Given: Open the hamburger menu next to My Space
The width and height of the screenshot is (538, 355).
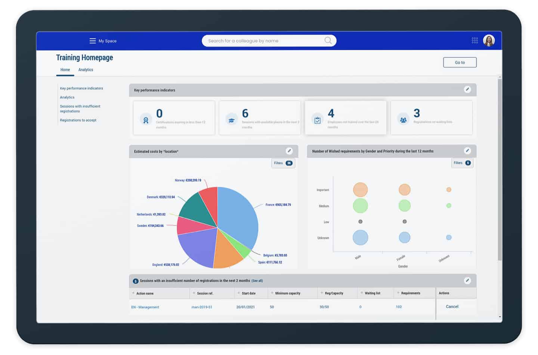Looking at the screenshot, I should point(92,41).
